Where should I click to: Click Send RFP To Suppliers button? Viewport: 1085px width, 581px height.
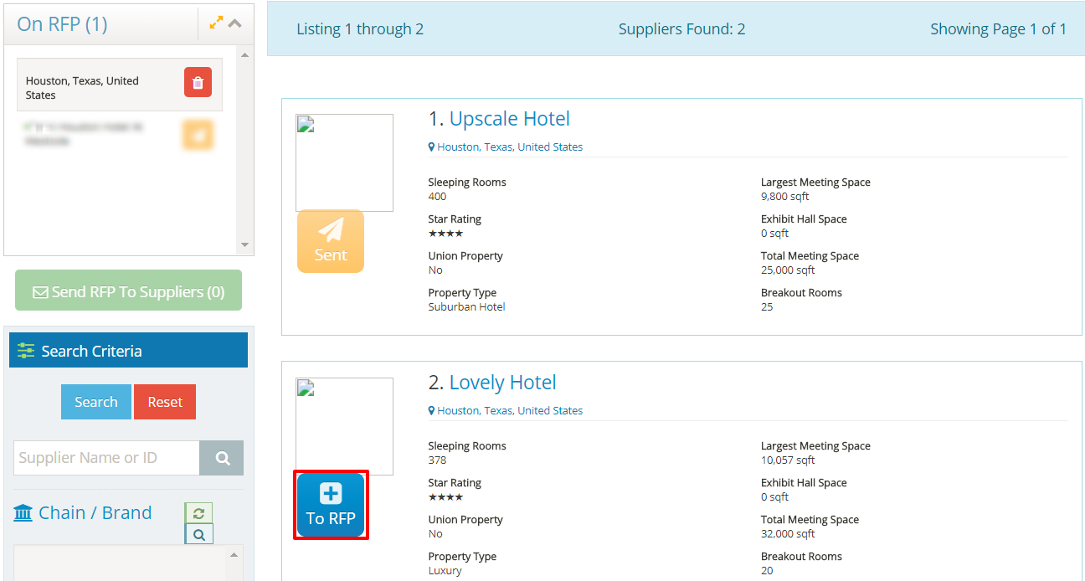[x=128, y=291]
